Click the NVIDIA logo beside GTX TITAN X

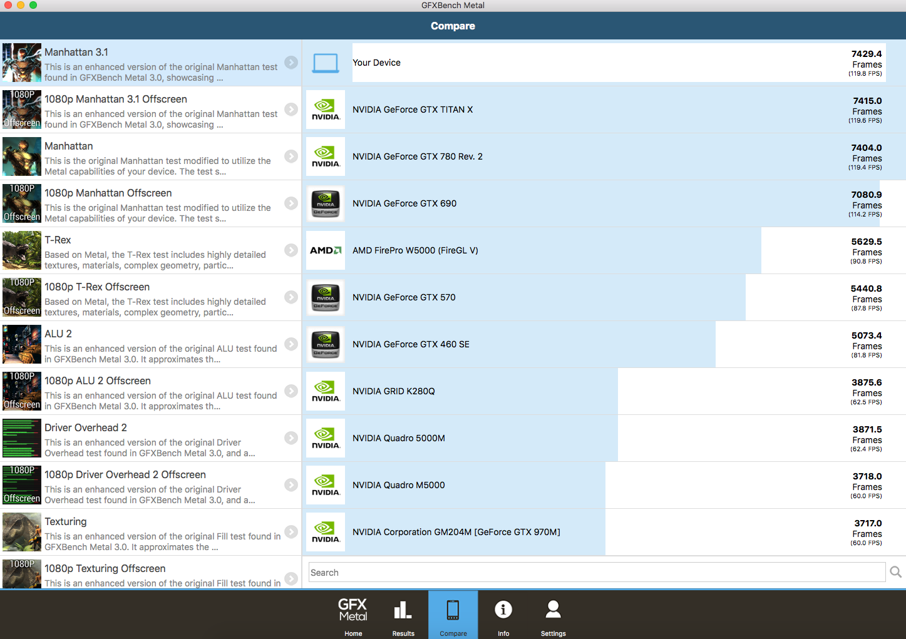tap(325, 110)
